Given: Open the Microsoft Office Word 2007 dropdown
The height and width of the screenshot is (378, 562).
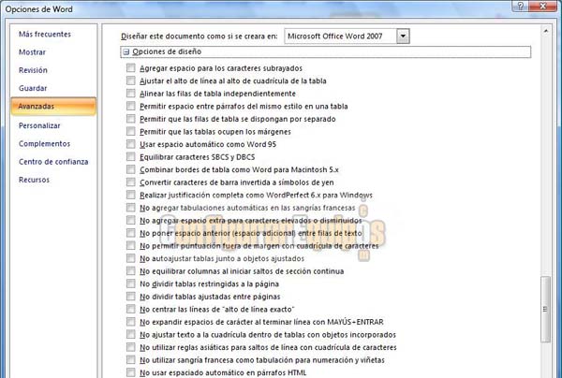Looking at the screenshot, I should tap(403, 36).
